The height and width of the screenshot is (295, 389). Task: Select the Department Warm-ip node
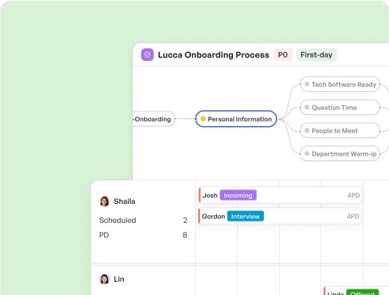coord(340,153)
